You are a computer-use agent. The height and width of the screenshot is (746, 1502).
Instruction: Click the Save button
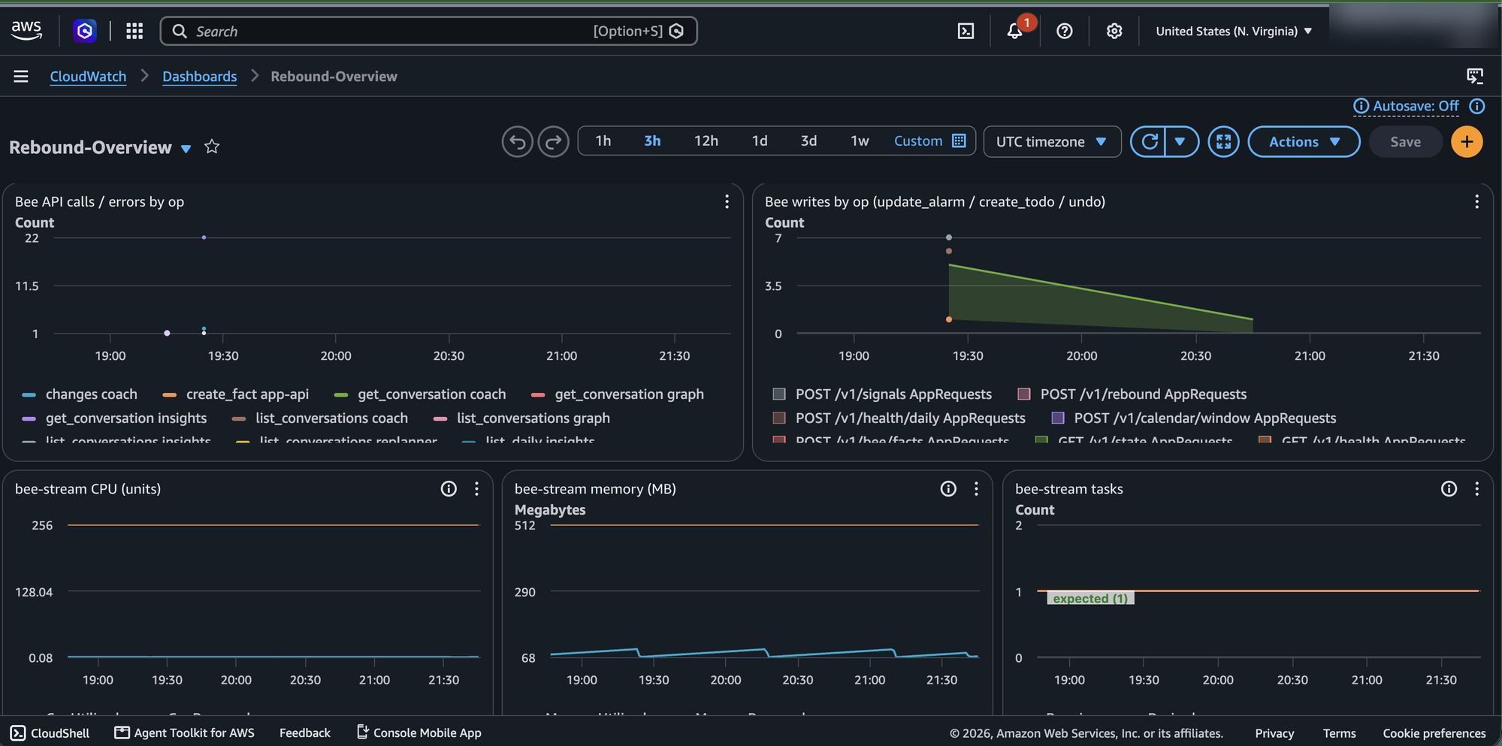coord(1405,141)
